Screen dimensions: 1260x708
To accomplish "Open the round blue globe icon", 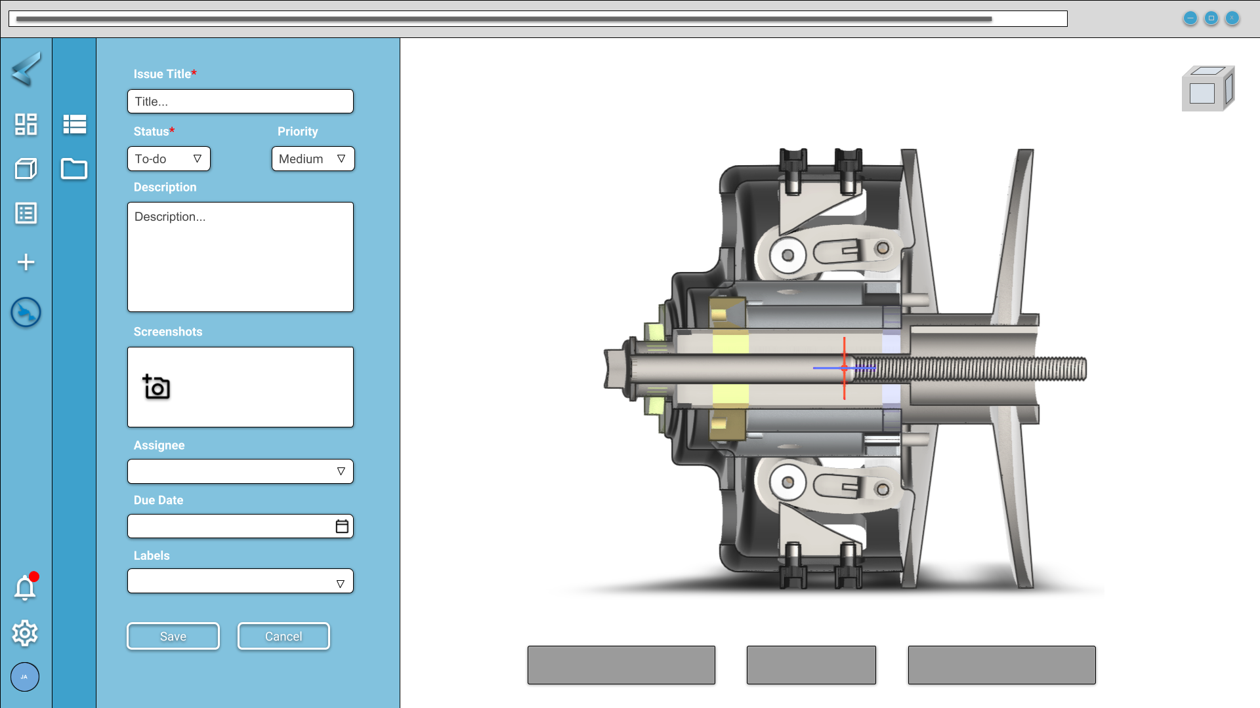I will 26,313.
